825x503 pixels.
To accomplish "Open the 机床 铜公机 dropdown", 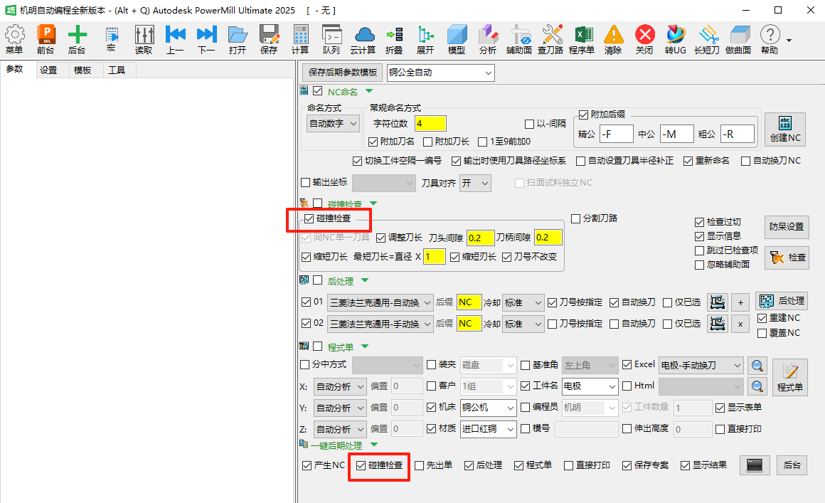I will 489,408.
